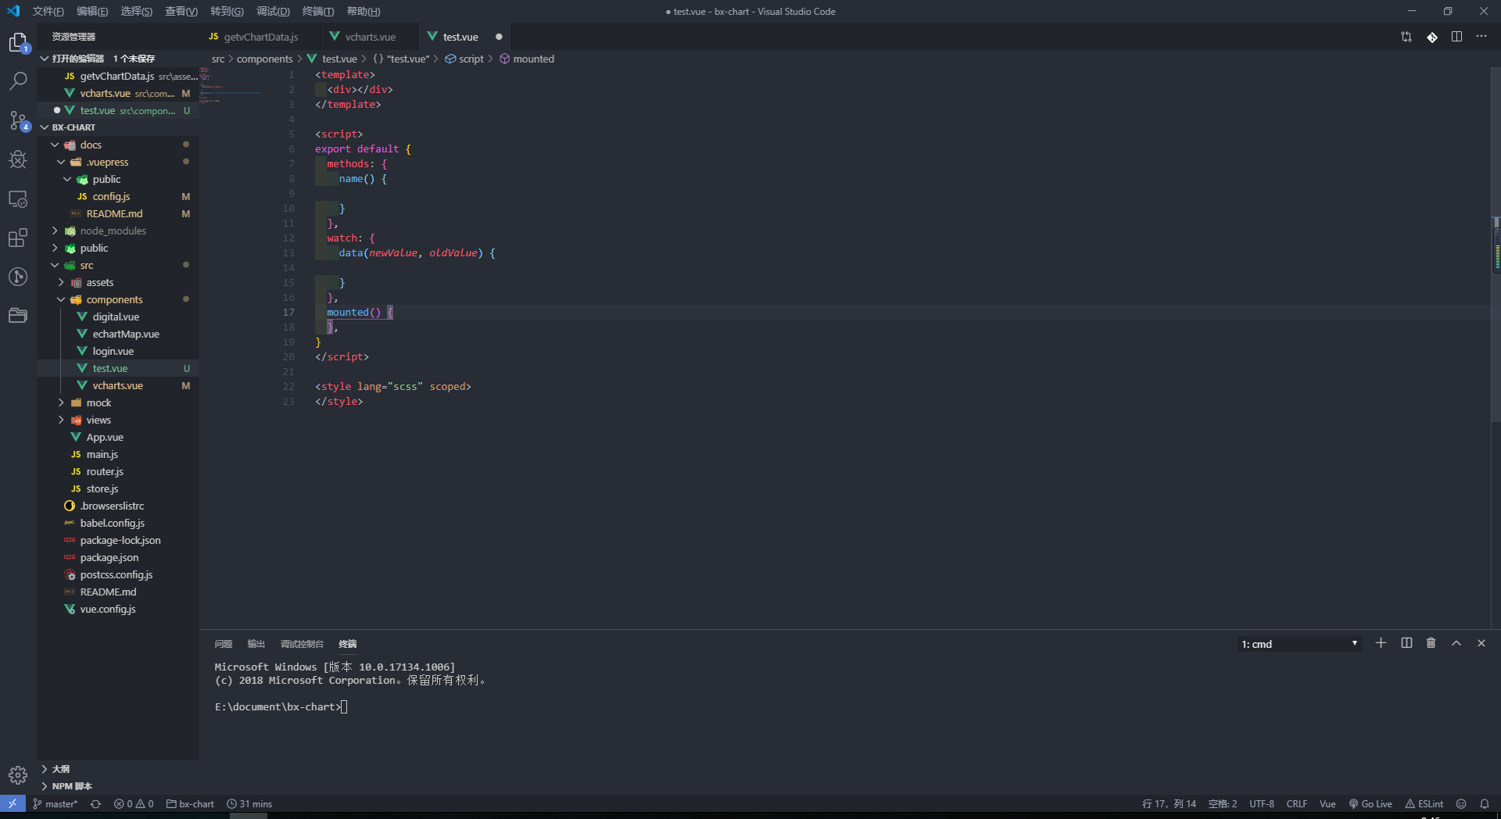Open the Debug view icon
The width and height of the screenshot is (1501, 819).
(x=18, y=159)
